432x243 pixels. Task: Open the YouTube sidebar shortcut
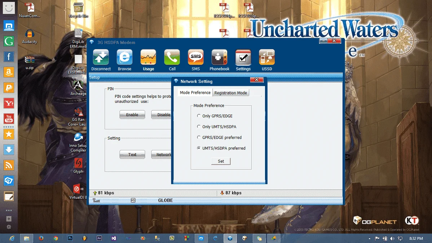[x=9, y=119]
